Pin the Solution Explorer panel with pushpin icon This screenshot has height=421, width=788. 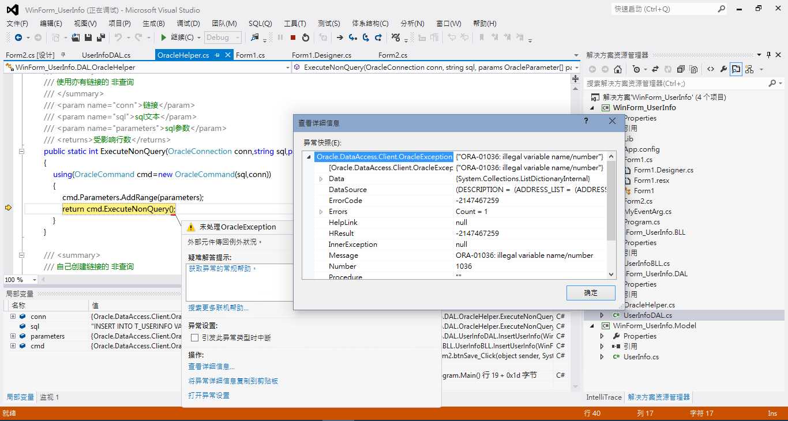[768, 55]
